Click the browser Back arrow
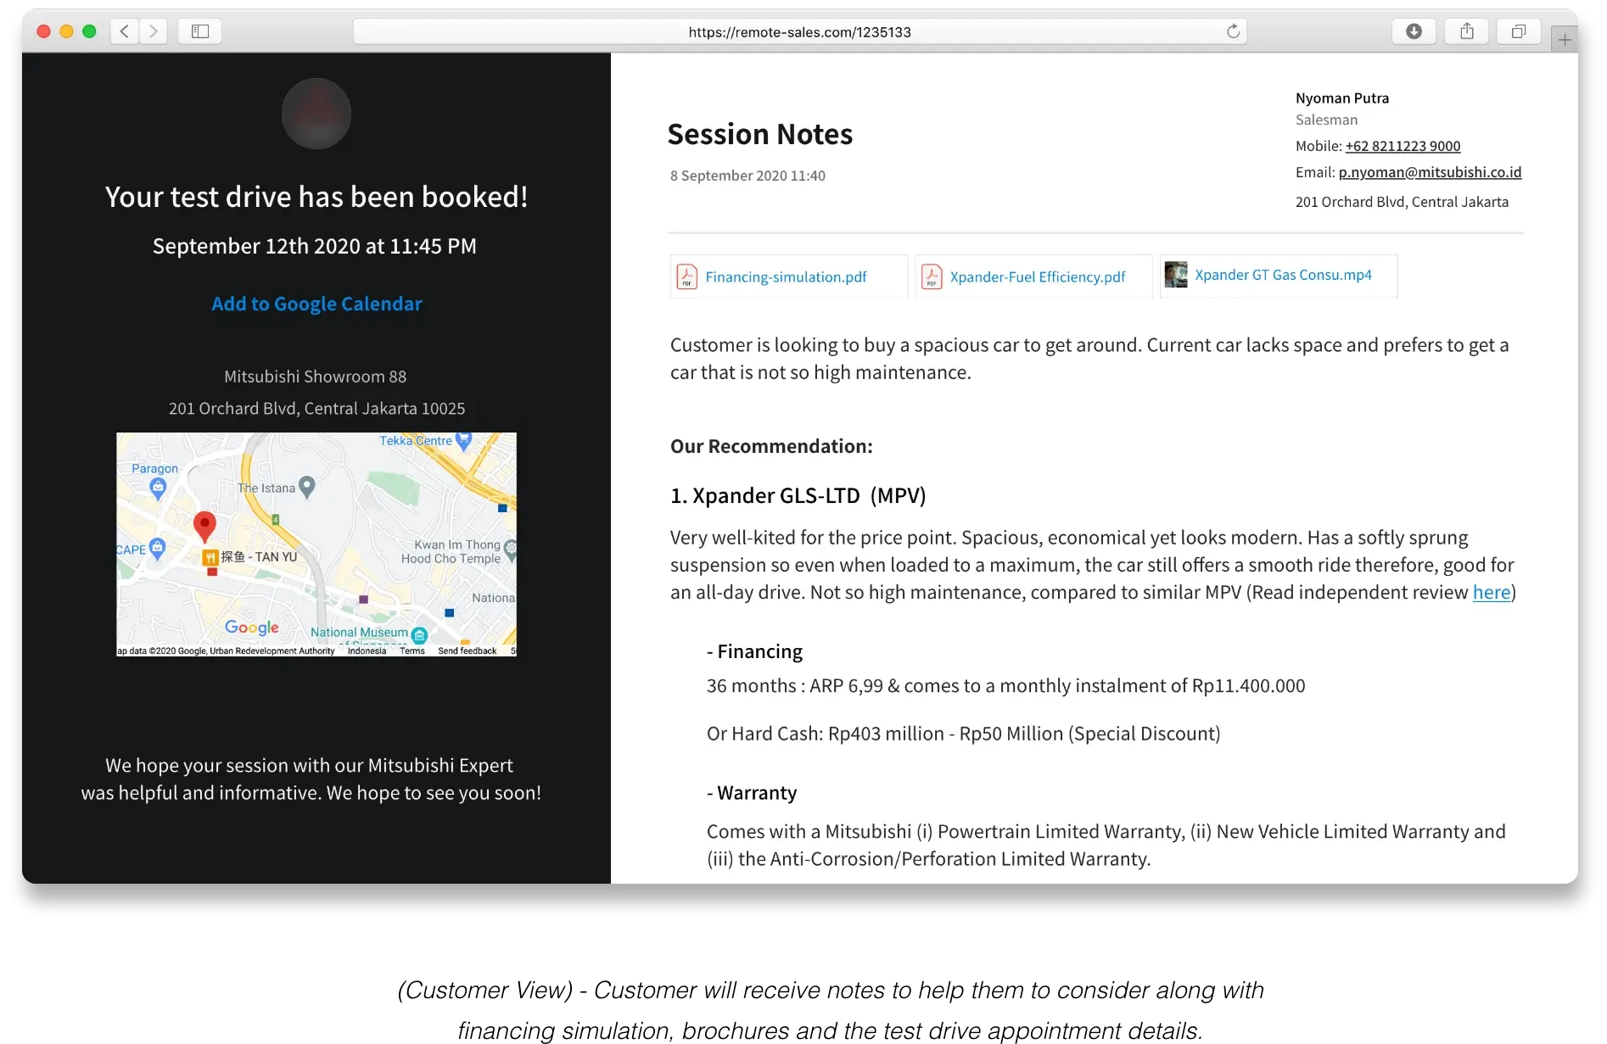Screen dimensions: 1607x1044 tap(125, 31)
